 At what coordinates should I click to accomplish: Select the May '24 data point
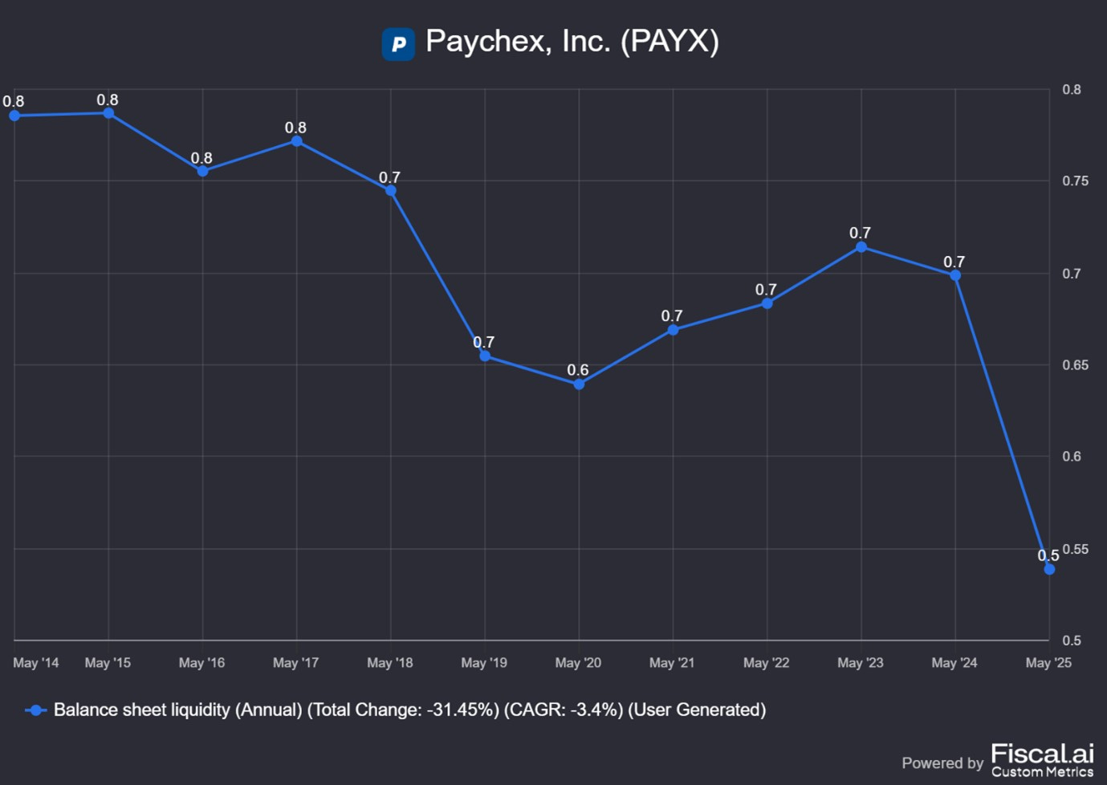pyautogui.click(x=955, y=275)
